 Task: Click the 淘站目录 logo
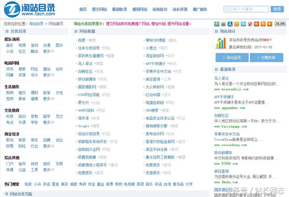(29, 9)
